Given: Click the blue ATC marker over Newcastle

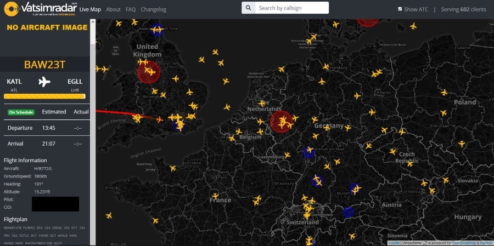Looking at the screenshot, I should (157, 30).
